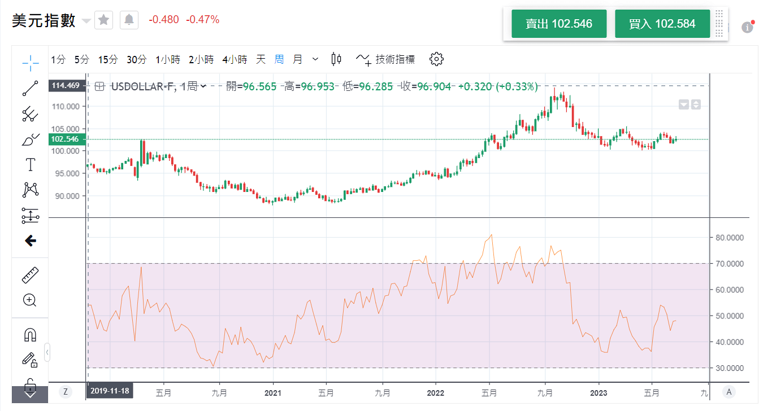The height and width of the screenshot is (411, 759).
Task: Select the brush drawing tool
Action: coord(30,139)
